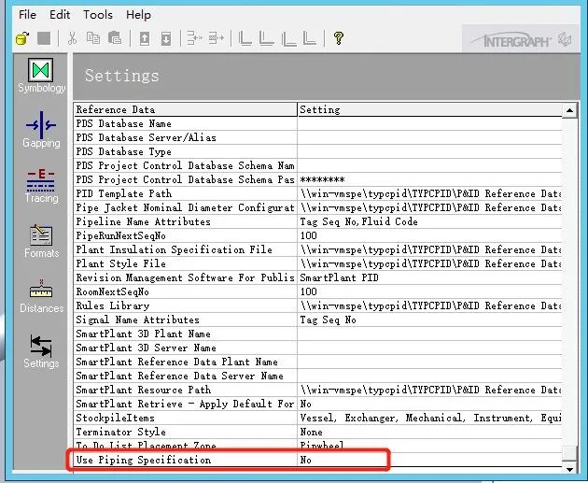Click the third corner-shaped toolbar icon
This screenshot has width=588, height=483.
[x=288, y=38]
